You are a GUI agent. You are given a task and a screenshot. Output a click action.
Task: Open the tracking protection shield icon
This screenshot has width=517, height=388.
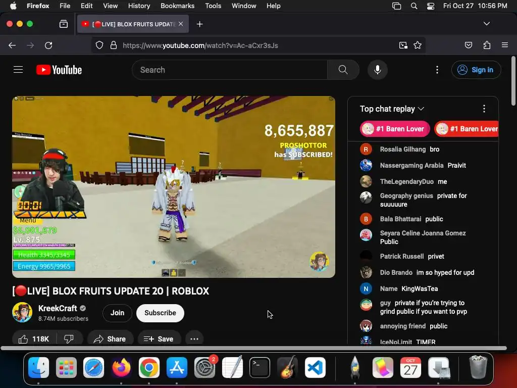tap(99, 45)
